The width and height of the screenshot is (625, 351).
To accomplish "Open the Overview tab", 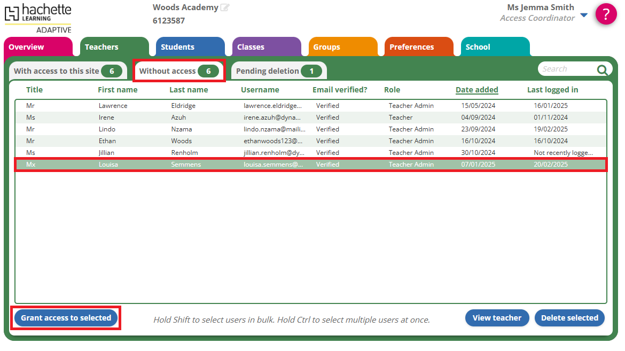I will click(27, 47).
